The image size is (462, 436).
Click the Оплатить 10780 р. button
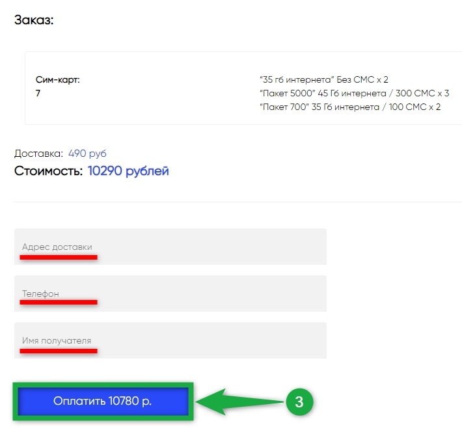point(103,402)
